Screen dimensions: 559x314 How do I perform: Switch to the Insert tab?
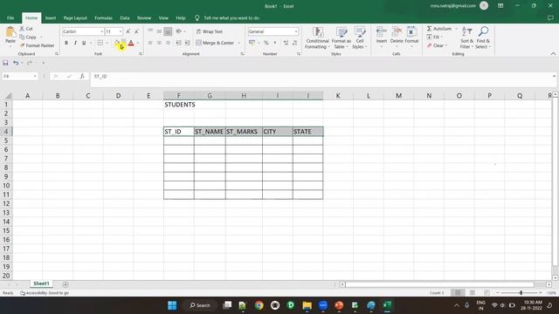51,17
